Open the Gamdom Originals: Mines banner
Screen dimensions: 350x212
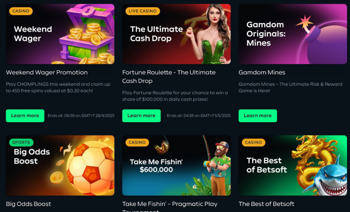tap(293, 34)
